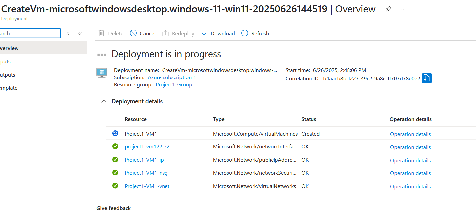The width and height of the screenshot is (476, 215).
Task: Open Operation details for Project1-VM1-vnet
Action: 410,186
